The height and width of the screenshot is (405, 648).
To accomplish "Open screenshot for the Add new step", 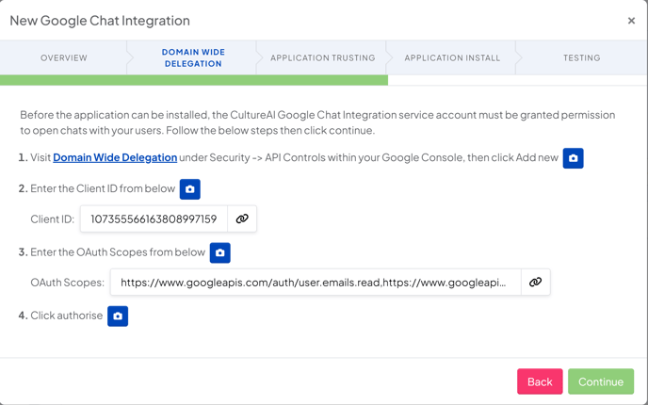I will [573, 158].
